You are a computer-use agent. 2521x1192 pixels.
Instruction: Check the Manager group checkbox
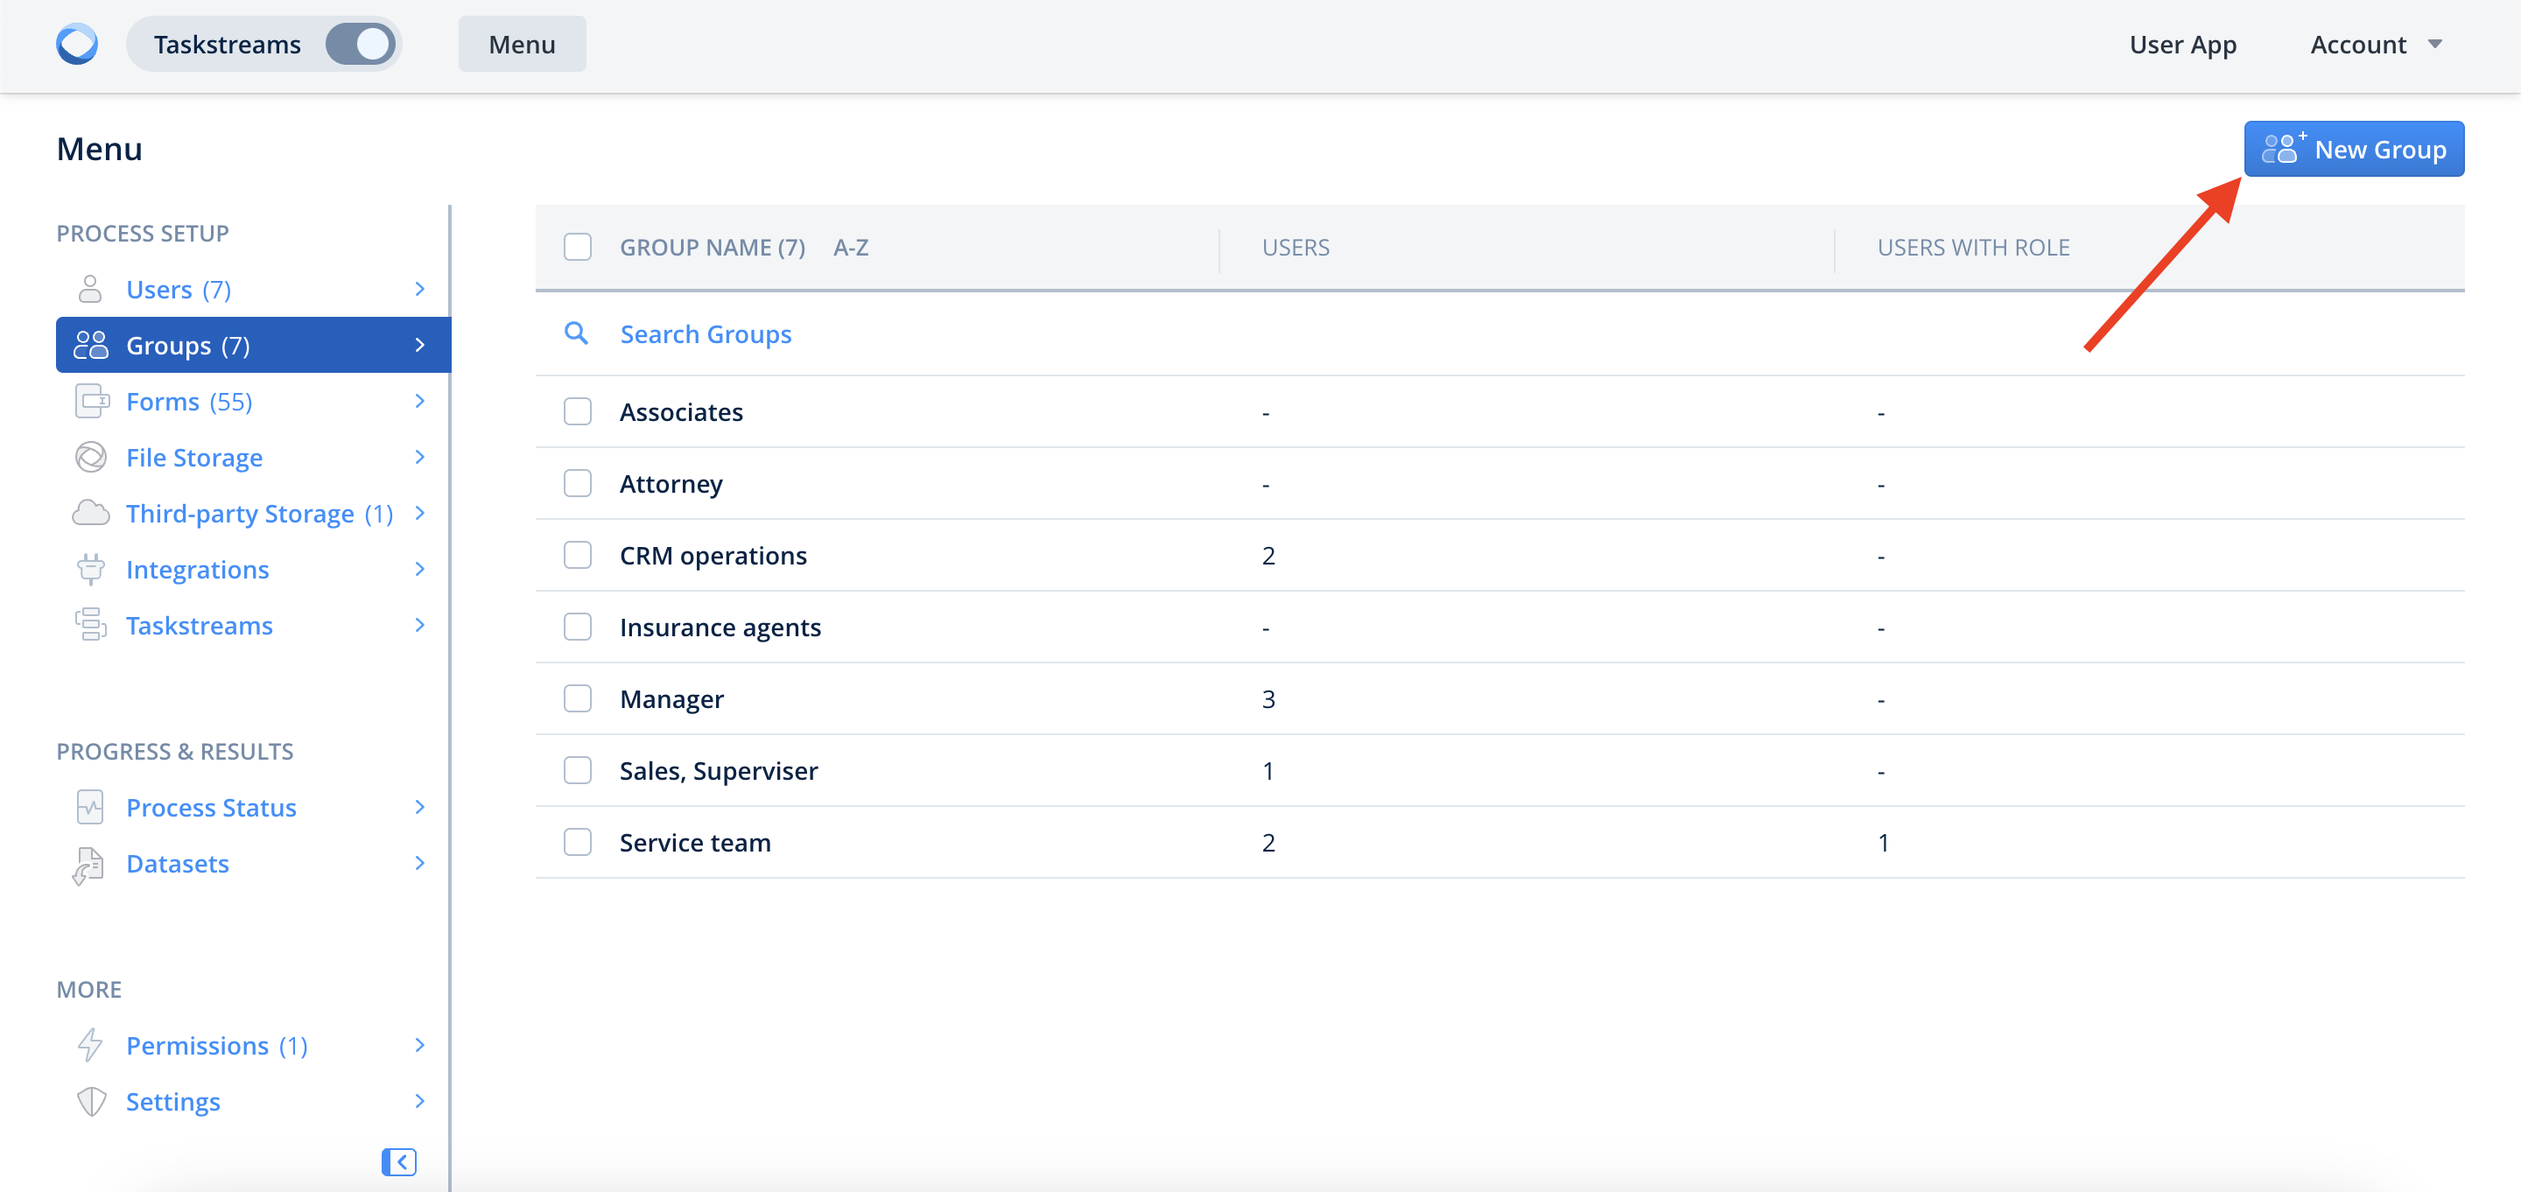(578, 698)
